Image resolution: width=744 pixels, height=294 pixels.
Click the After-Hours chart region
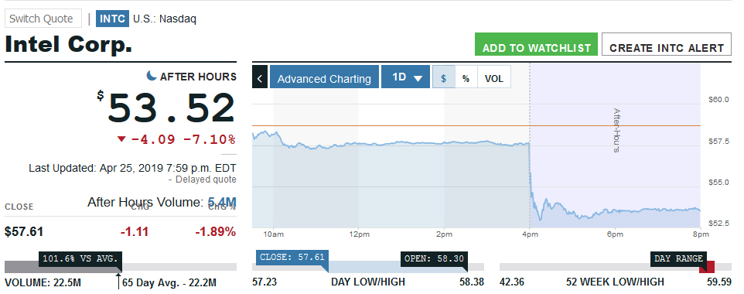(x=615, y=145)
